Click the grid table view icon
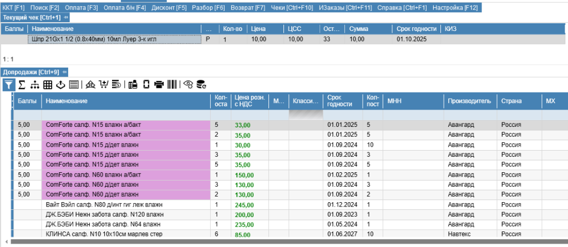This screenshot has height=247, width=568. pyautogui.click(x=48, y=85)
